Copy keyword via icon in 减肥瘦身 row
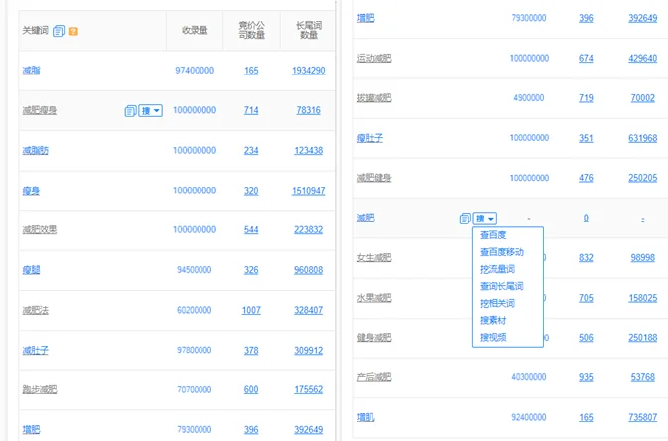Image resolution: width=668 pixels, height=441 pixels. point(130,111)
